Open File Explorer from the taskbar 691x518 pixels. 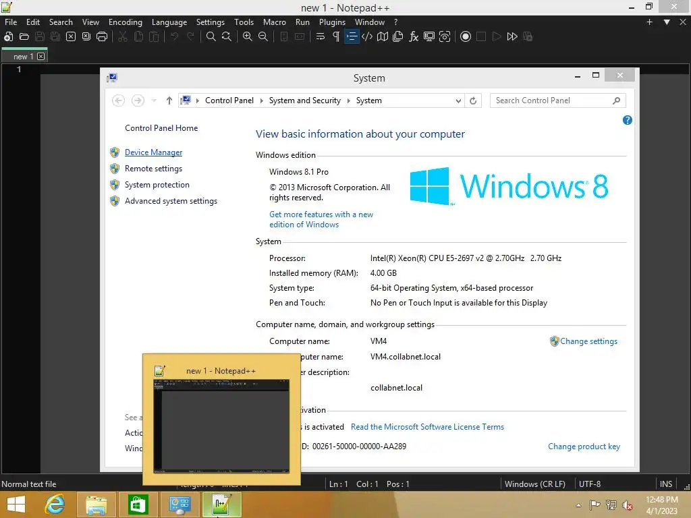pos(96,505)
